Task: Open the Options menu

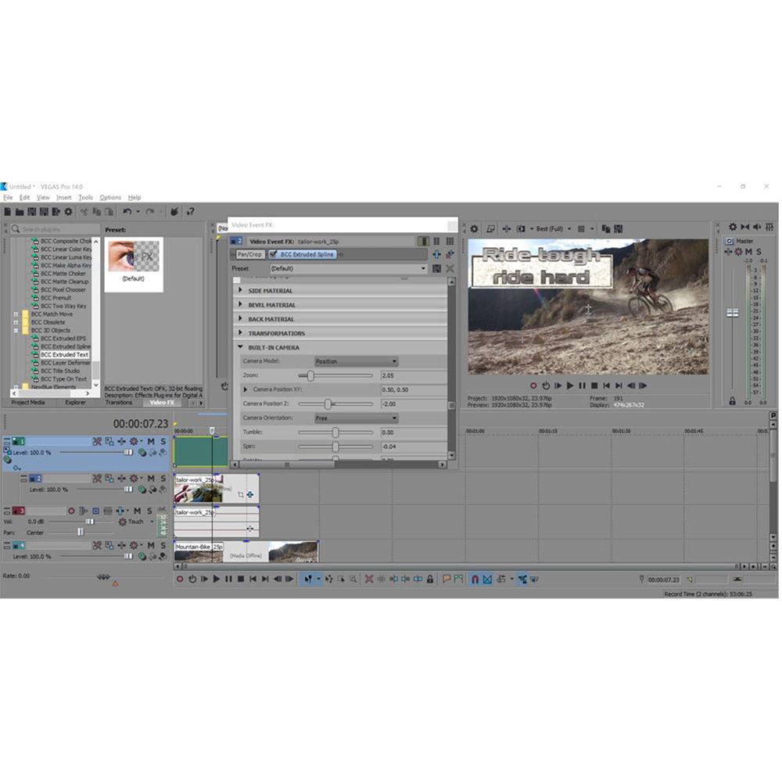Action: (x=110, y=197)
